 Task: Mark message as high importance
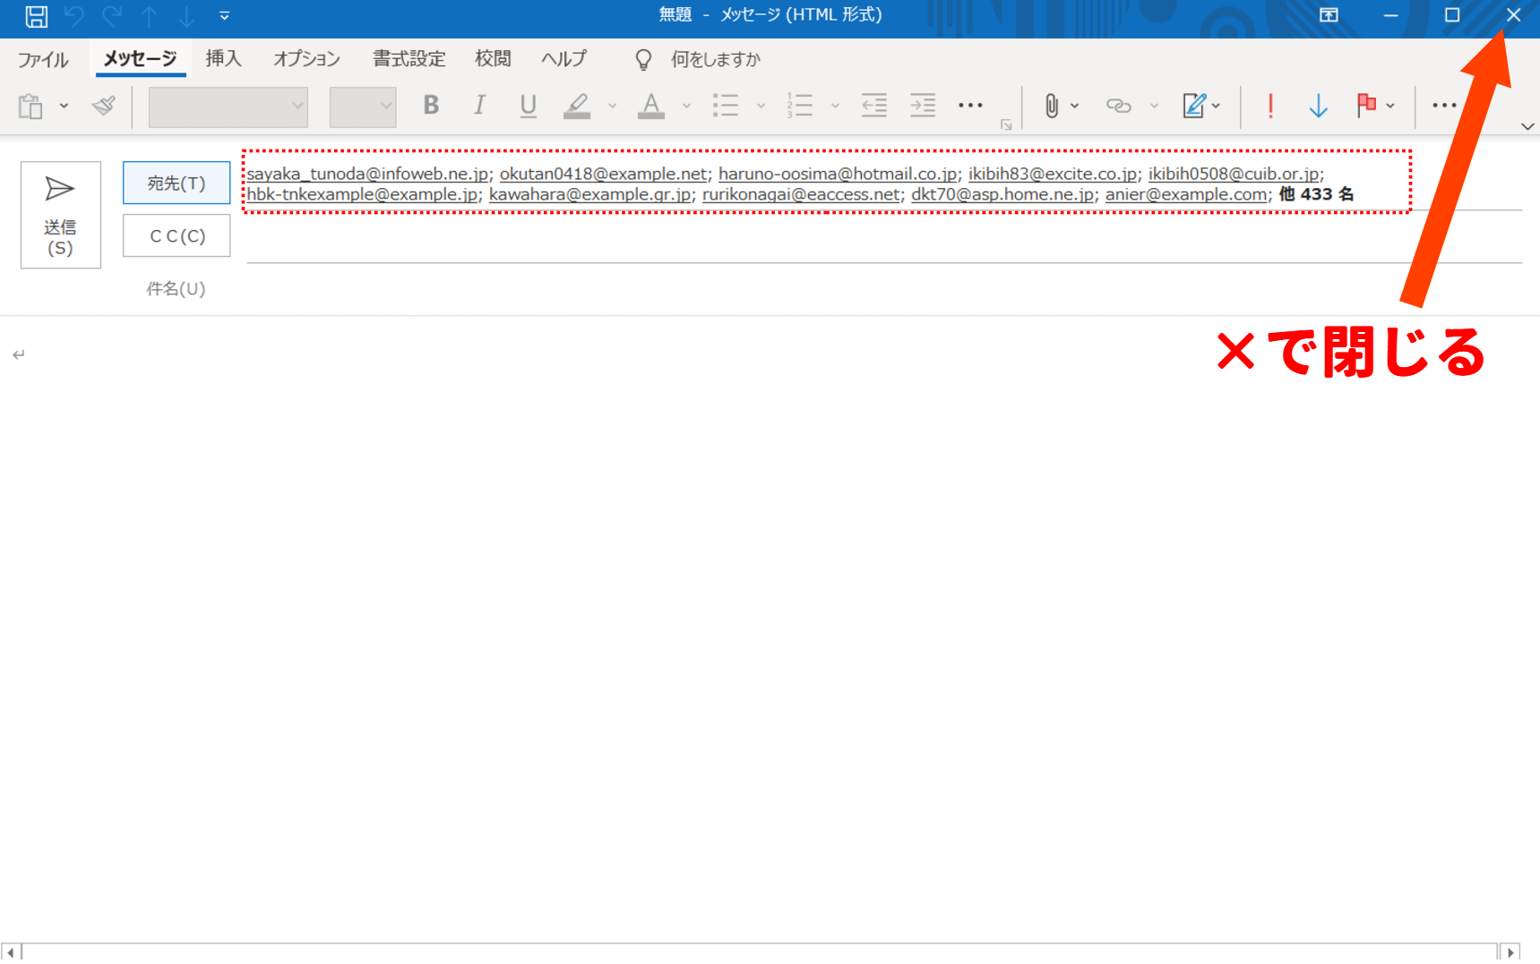click(1270, 106)
